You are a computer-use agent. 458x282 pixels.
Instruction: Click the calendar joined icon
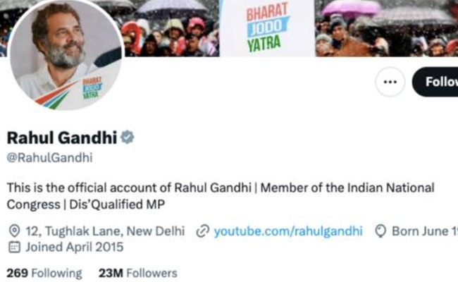pos(14,247)
